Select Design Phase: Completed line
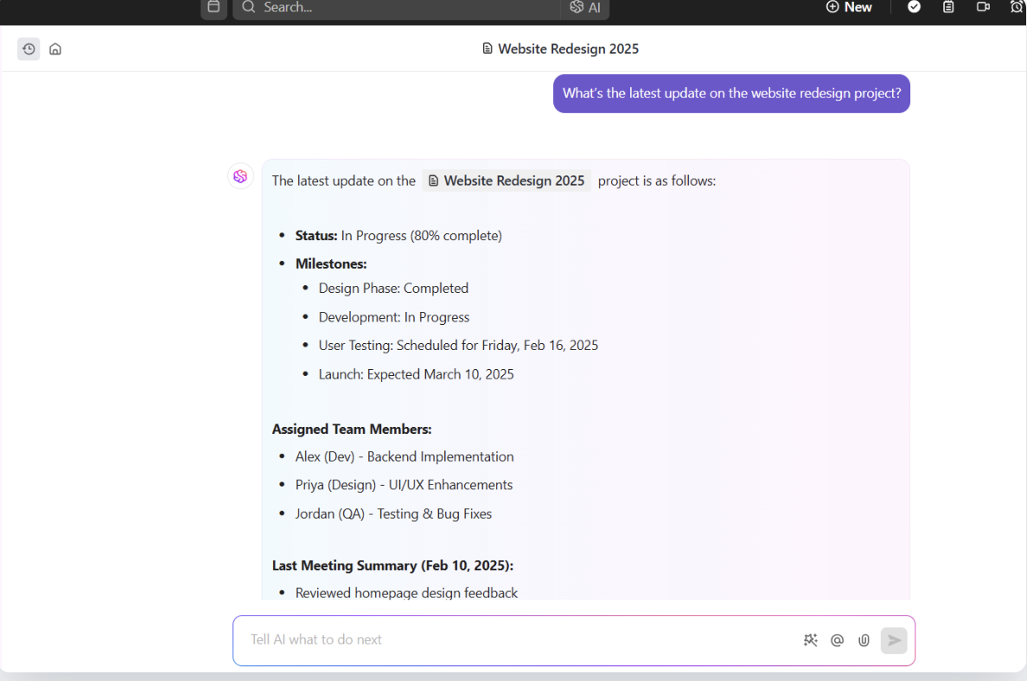The width and height of the screenshot is (1027, 681). pos(393,289)
